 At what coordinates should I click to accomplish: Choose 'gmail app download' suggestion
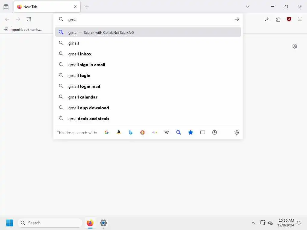click(148, 108)
